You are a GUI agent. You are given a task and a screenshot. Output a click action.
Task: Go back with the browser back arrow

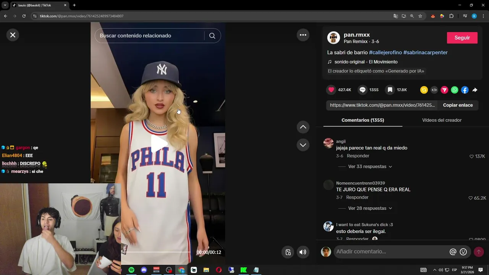(5, 16)
